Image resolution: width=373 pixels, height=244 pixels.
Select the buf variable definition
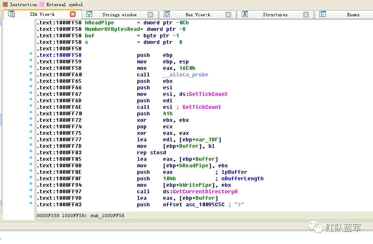90,36
